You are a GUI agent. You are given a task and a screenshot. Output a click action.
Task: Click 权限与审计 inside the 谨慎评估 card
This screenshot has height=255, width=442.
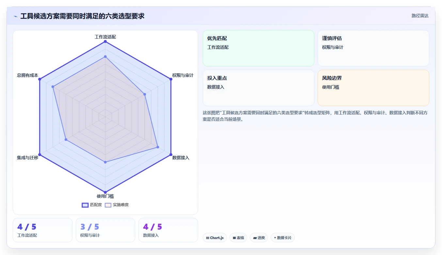coord(333,48)
